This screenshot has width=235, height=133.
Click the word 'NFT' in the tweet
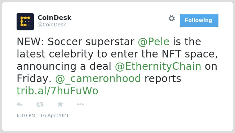point(172,54)
